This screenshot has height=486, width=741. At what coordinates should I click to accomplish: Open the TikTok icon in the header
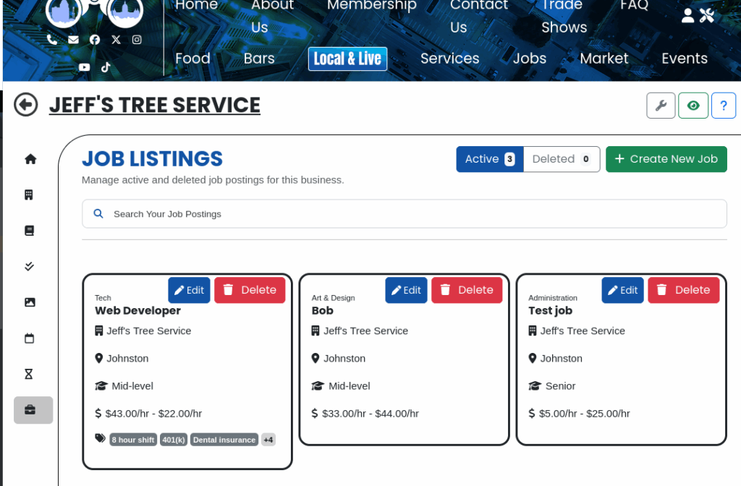click(106, 67)
